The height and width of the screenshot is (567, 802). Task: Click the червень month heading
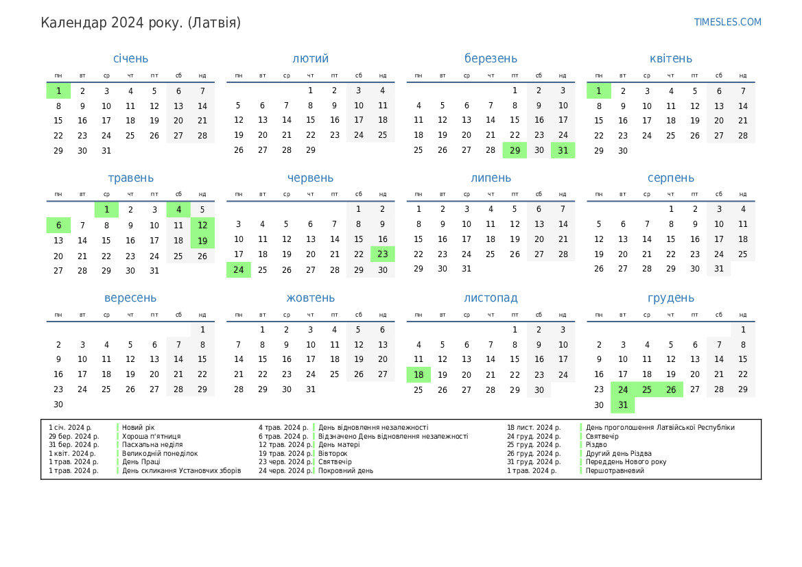(310, 178)
